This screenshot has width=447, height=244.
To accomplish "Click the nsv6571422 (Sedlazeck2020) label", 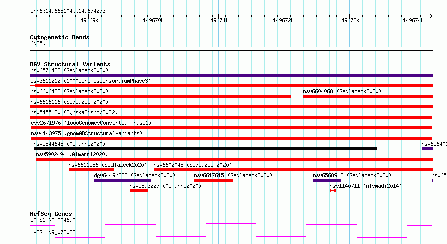I will click(69, 70).
